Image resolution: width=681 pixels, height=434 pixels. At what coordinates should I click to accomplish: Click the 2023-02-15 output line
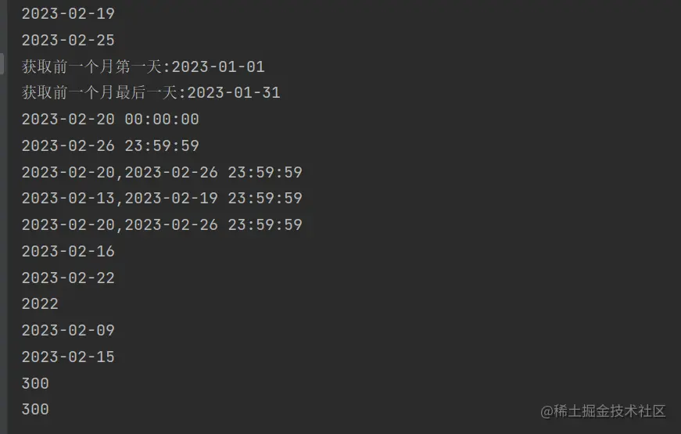[x=68, y=357]
